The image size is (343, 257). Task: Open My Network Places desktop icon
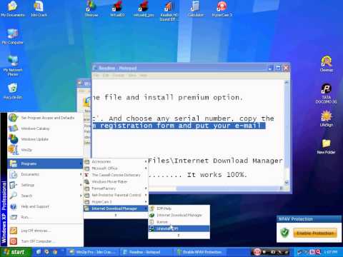(x=13, y=66)
